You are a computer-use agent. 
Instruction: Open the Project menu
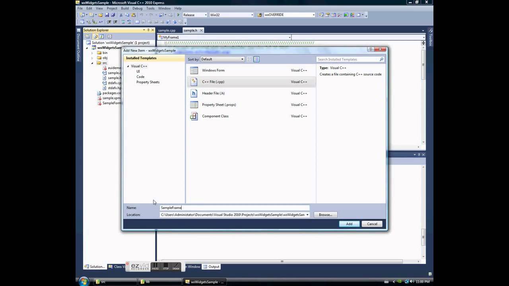coord(112,8)
